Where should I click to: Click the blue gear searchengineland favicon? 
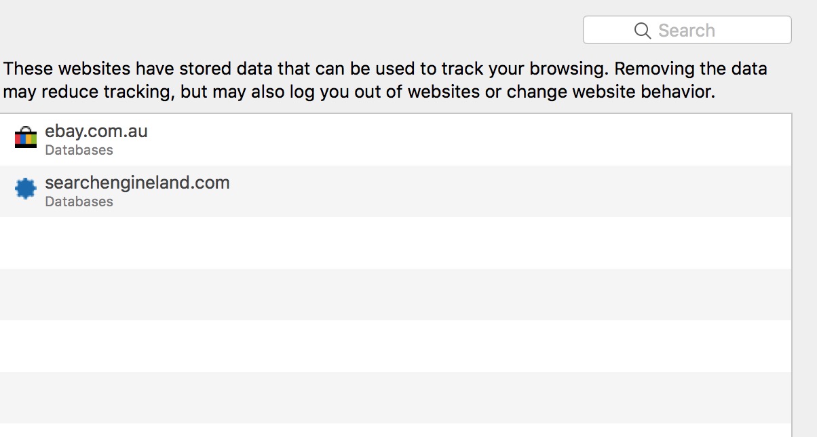click(26, 189)
